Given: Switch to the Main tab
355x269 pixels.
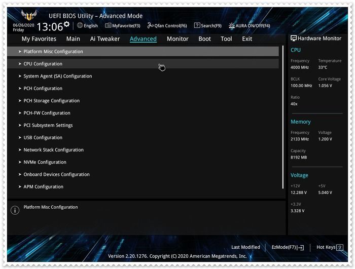Looking at the screenshot, I should coord(73,39).
